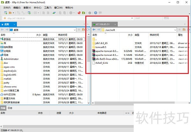
Task: Click the globe icon in toolbar
Action: click(x=71, y=13)
